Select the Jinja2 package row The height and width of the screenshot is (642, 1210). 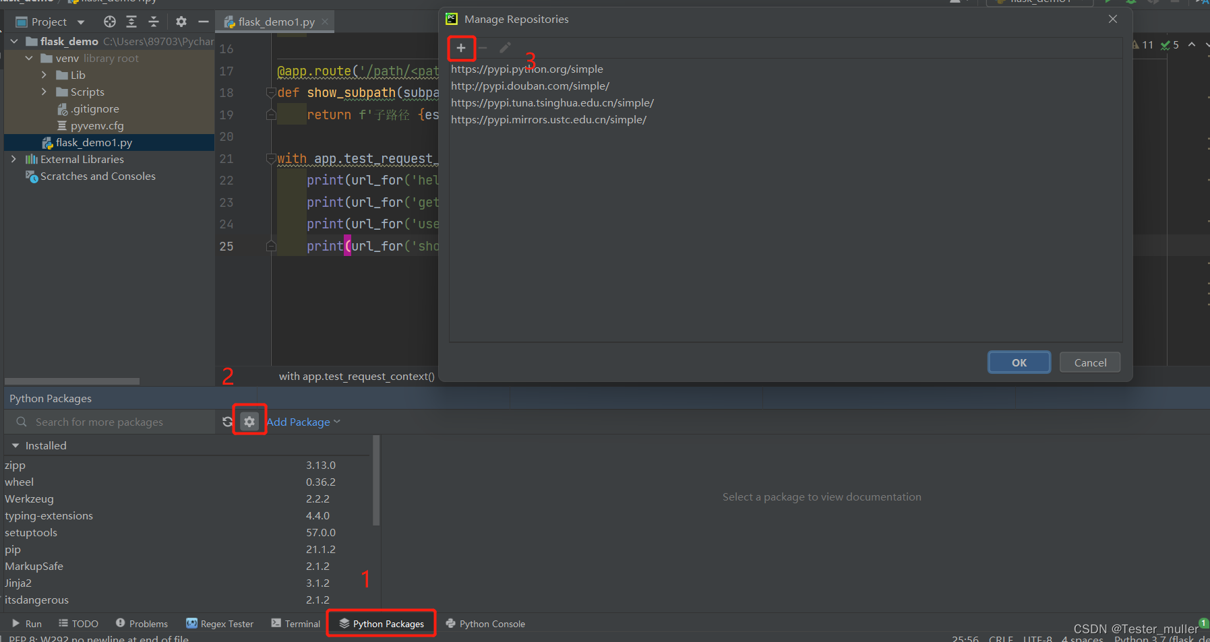pos(187,583)
